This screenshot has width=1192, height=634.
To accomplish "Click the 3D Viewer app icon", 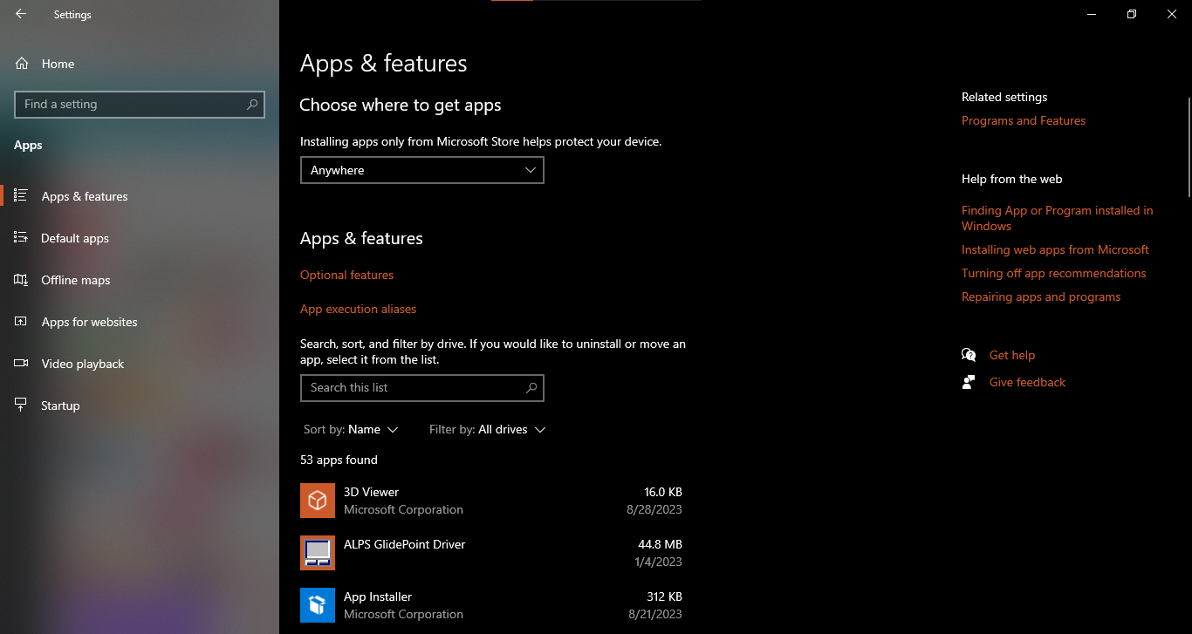I will coord(318,501).
